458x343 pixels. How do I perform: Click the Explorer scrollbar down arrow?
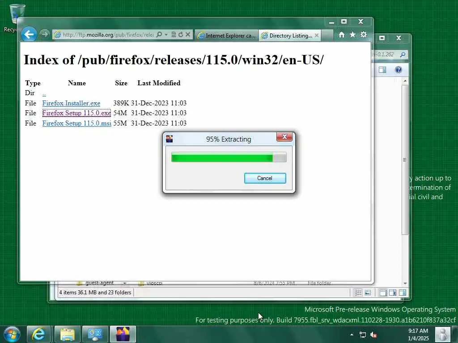click(405, 283)
